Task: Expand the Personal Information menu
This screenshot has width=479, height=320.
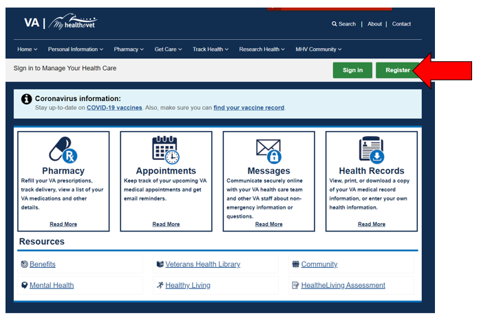Action: [76, 49]
